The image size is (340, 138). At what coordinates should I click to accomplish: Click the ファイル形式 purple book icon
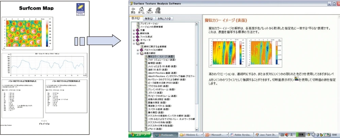pos(138,37)
